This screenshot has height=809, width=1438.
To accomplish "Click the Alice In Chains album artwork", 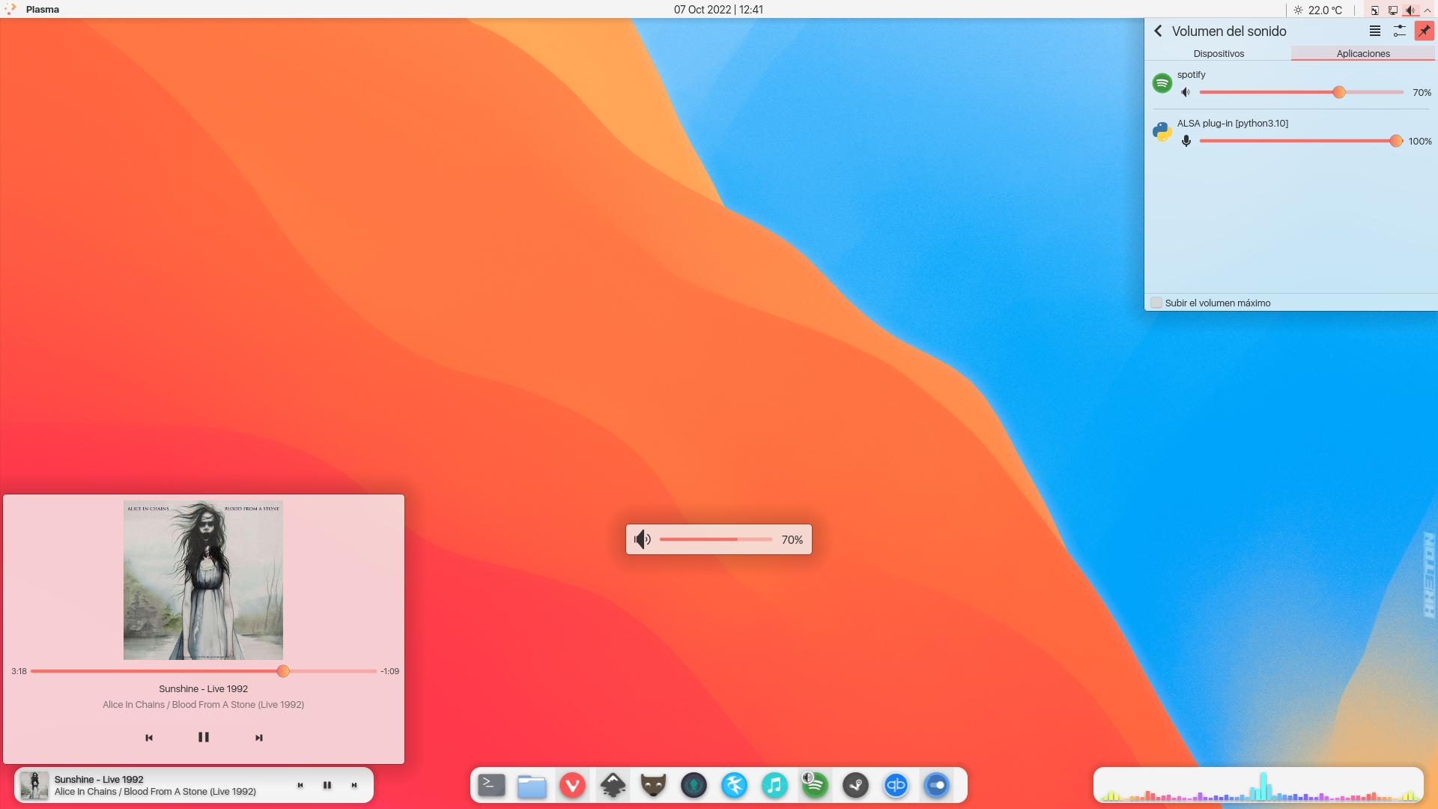I will [x=203, y=581].
